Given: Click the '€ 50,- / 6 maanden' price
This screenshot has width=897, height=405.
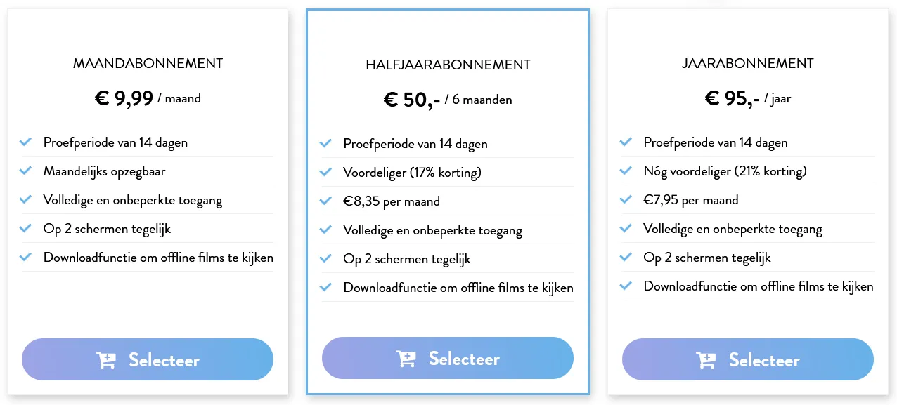Looking at the screenshot, I should [448, 100].
